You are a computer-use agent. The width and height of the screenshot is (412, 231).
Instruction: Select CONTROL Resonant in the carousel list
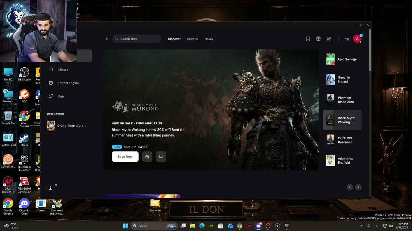[x=342, y=140]
